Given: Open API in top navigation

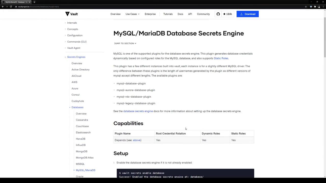Looking at the screenshot, I should [190, 14].
